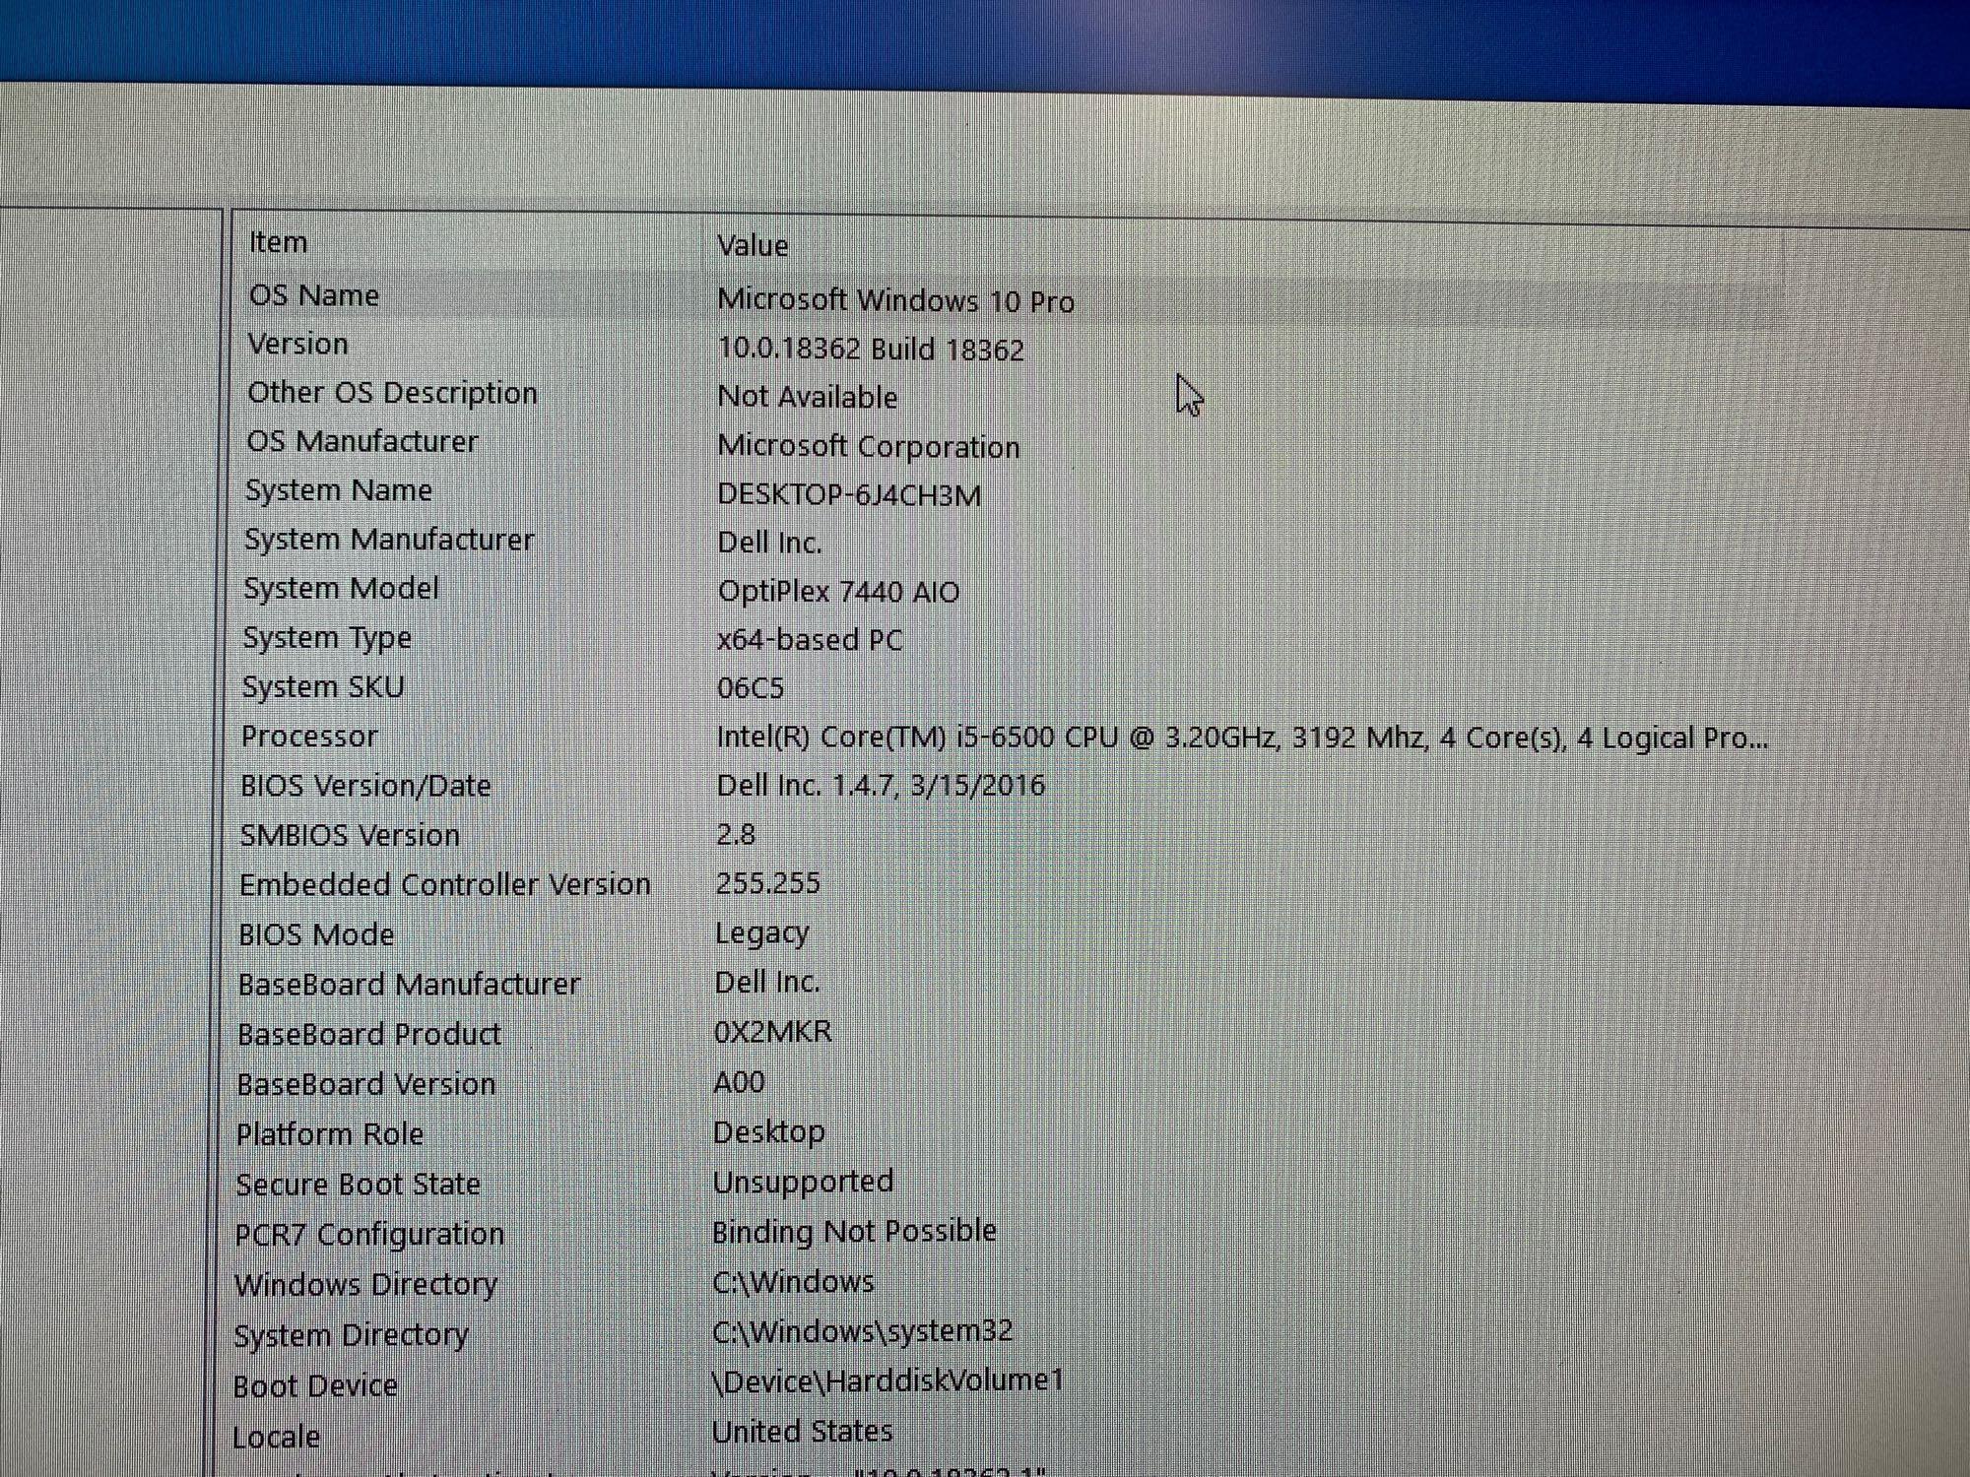Select the Locale row label
This screenshot has width=1970, height=1477.
[277, 1438]
